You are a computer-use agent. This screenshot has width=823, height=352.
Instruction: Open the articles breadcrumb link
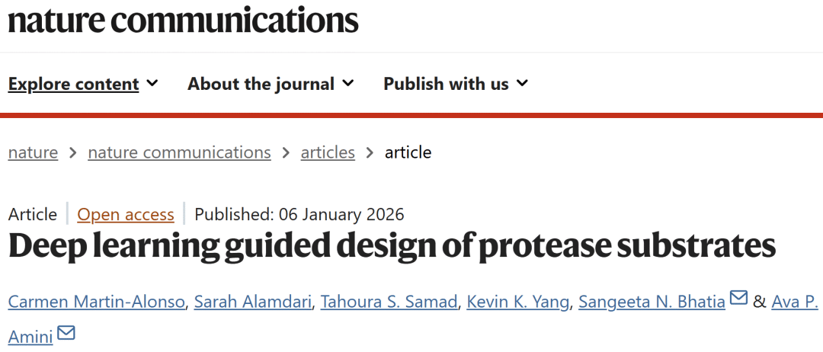[x=328, y=152]
